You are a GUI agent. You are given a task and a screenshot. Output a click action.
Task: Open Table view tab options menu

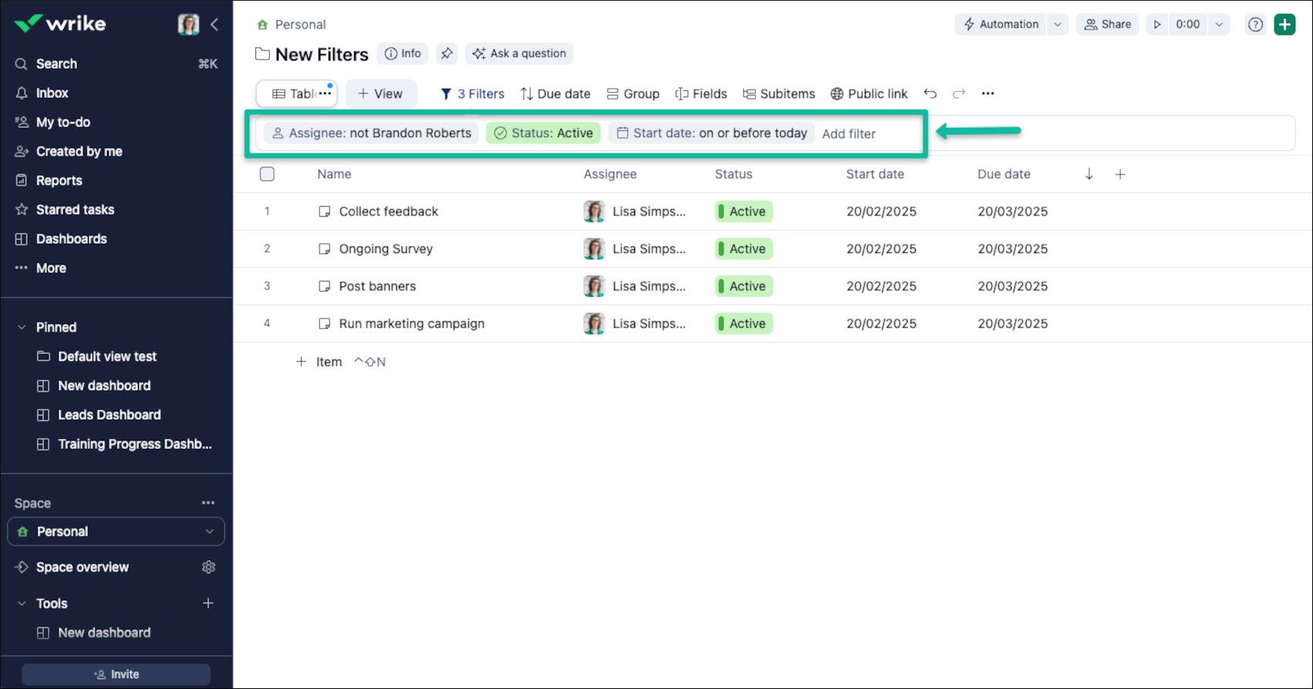pyautogui.click(x=326, y=93)
